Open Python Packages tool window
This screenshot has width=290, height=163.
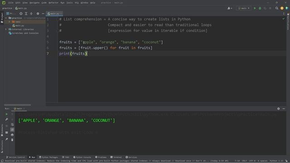pos(48,157)
